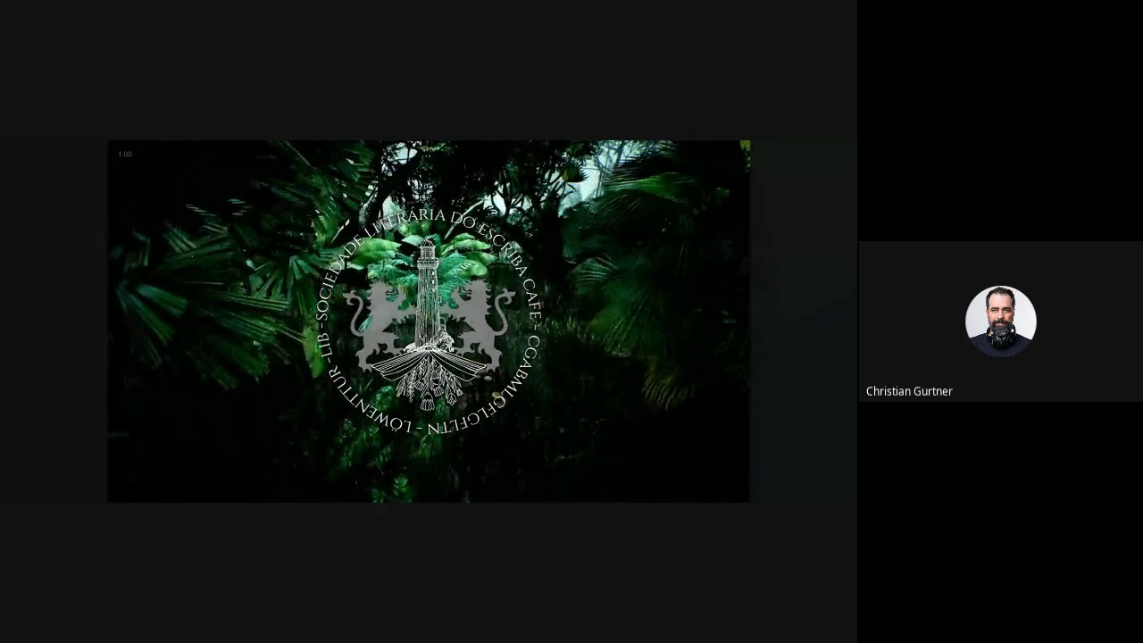
Task: Click the 1.00 label in the shared video
Action: [125, 154]
